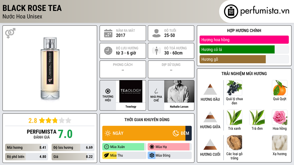Click the Mùa Hạ season bar
This screenshot has width=294, height=165.
(x=169, y=147)
